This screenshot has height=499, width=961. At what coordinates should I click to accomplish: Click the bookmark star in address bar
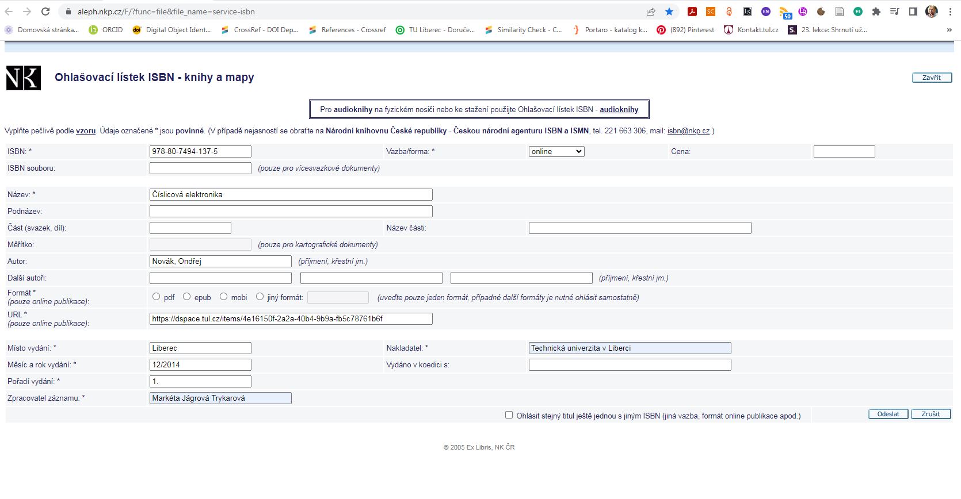[669, 11]
